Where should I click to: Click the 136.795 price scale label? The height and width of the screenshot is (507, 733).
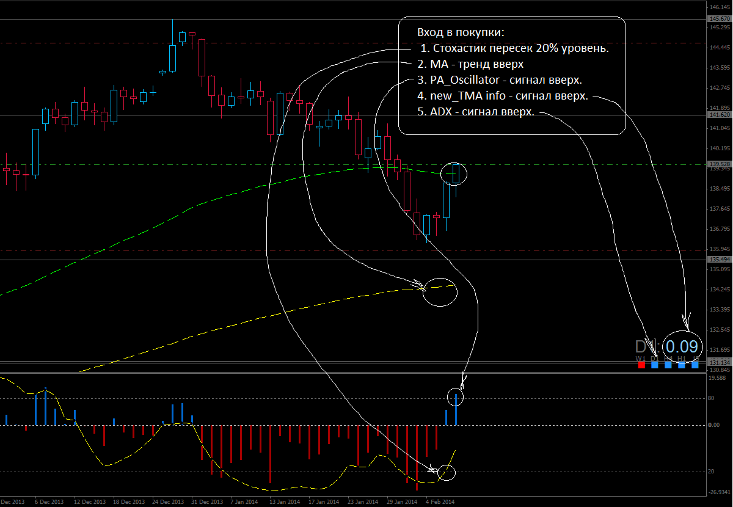[720, 229]
